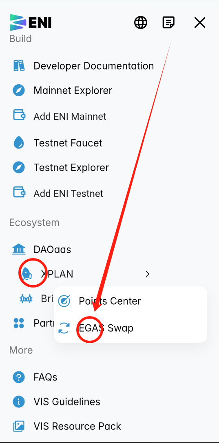Open the FAQs question mark item
This screenshot has height=443, width=219.
[35, 377]
